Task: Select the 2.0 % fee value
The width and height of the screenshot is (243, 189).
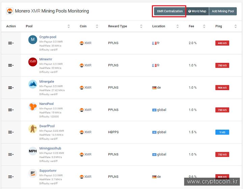Action: coord(192,43)
